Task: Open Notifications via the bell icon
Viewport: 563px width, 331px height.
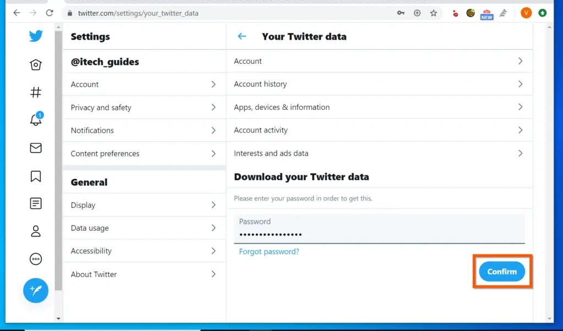Action: pos(36,120)
